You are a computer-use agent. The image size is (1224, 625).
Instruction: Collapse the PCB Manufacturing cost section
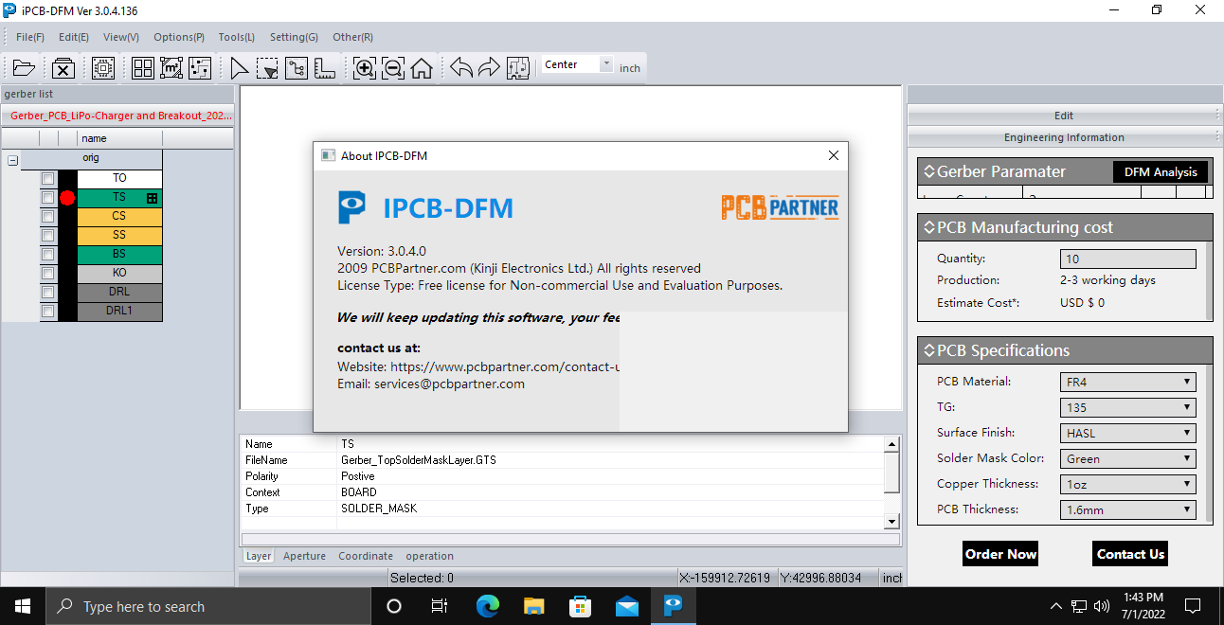point(929,227)
